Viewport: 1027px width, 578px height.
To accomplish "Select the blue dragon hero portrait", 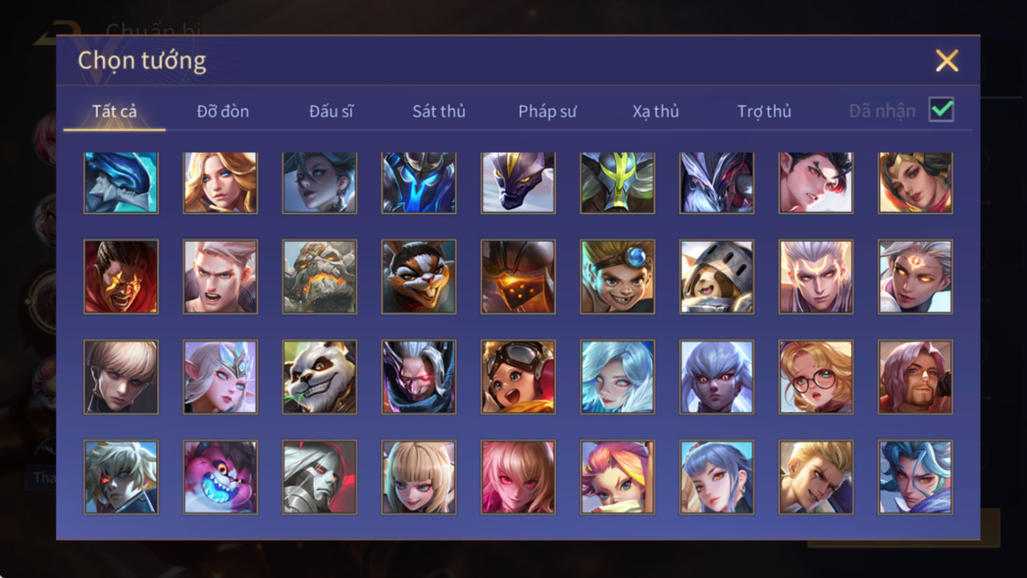I will [121, 183].
